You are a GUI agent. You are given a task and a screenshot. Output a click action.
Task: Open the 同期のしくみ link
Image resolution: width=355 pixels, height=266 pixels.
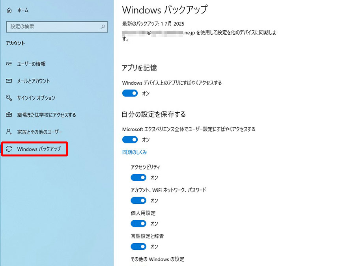click(135, 152)
